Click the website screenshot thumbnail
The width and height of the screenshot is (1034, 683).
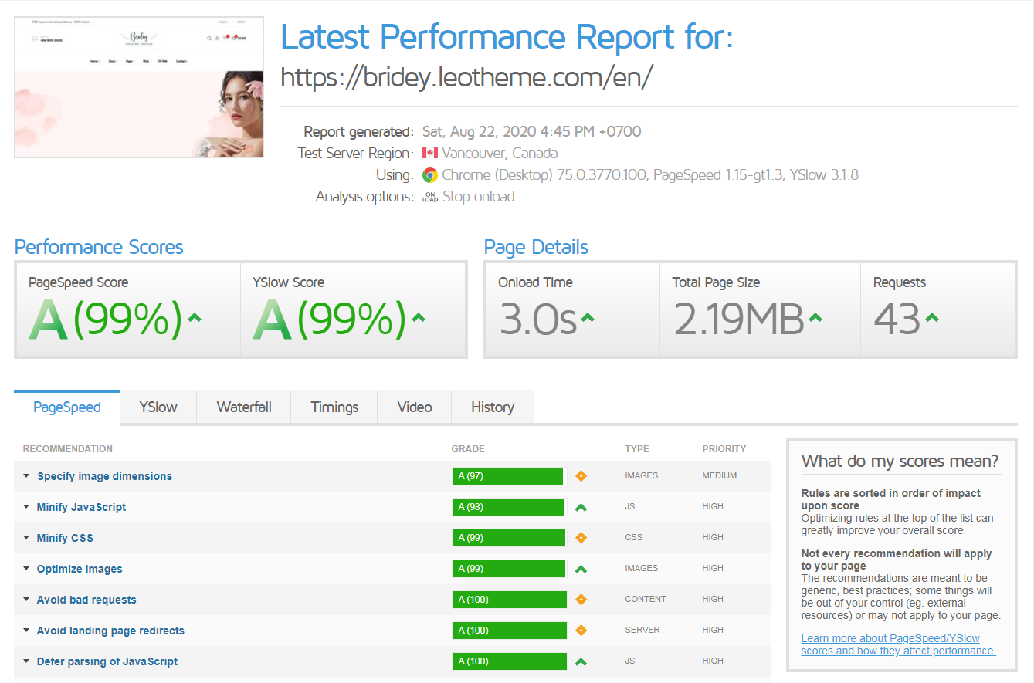pos(139,87)
